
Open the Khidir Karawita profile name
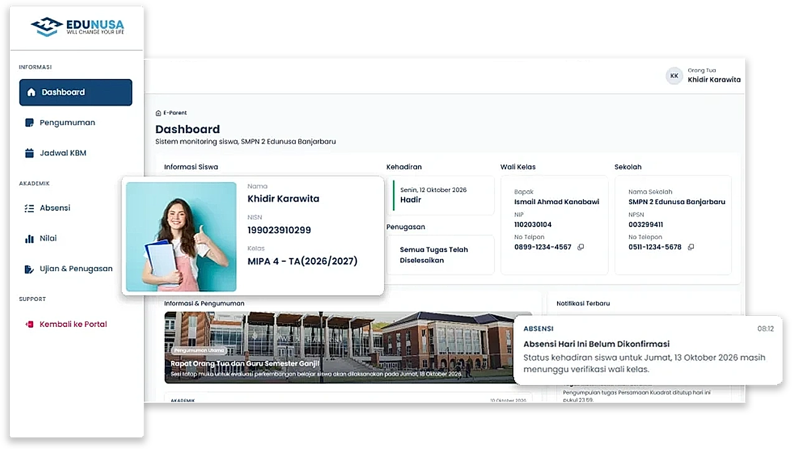(714, 80)
